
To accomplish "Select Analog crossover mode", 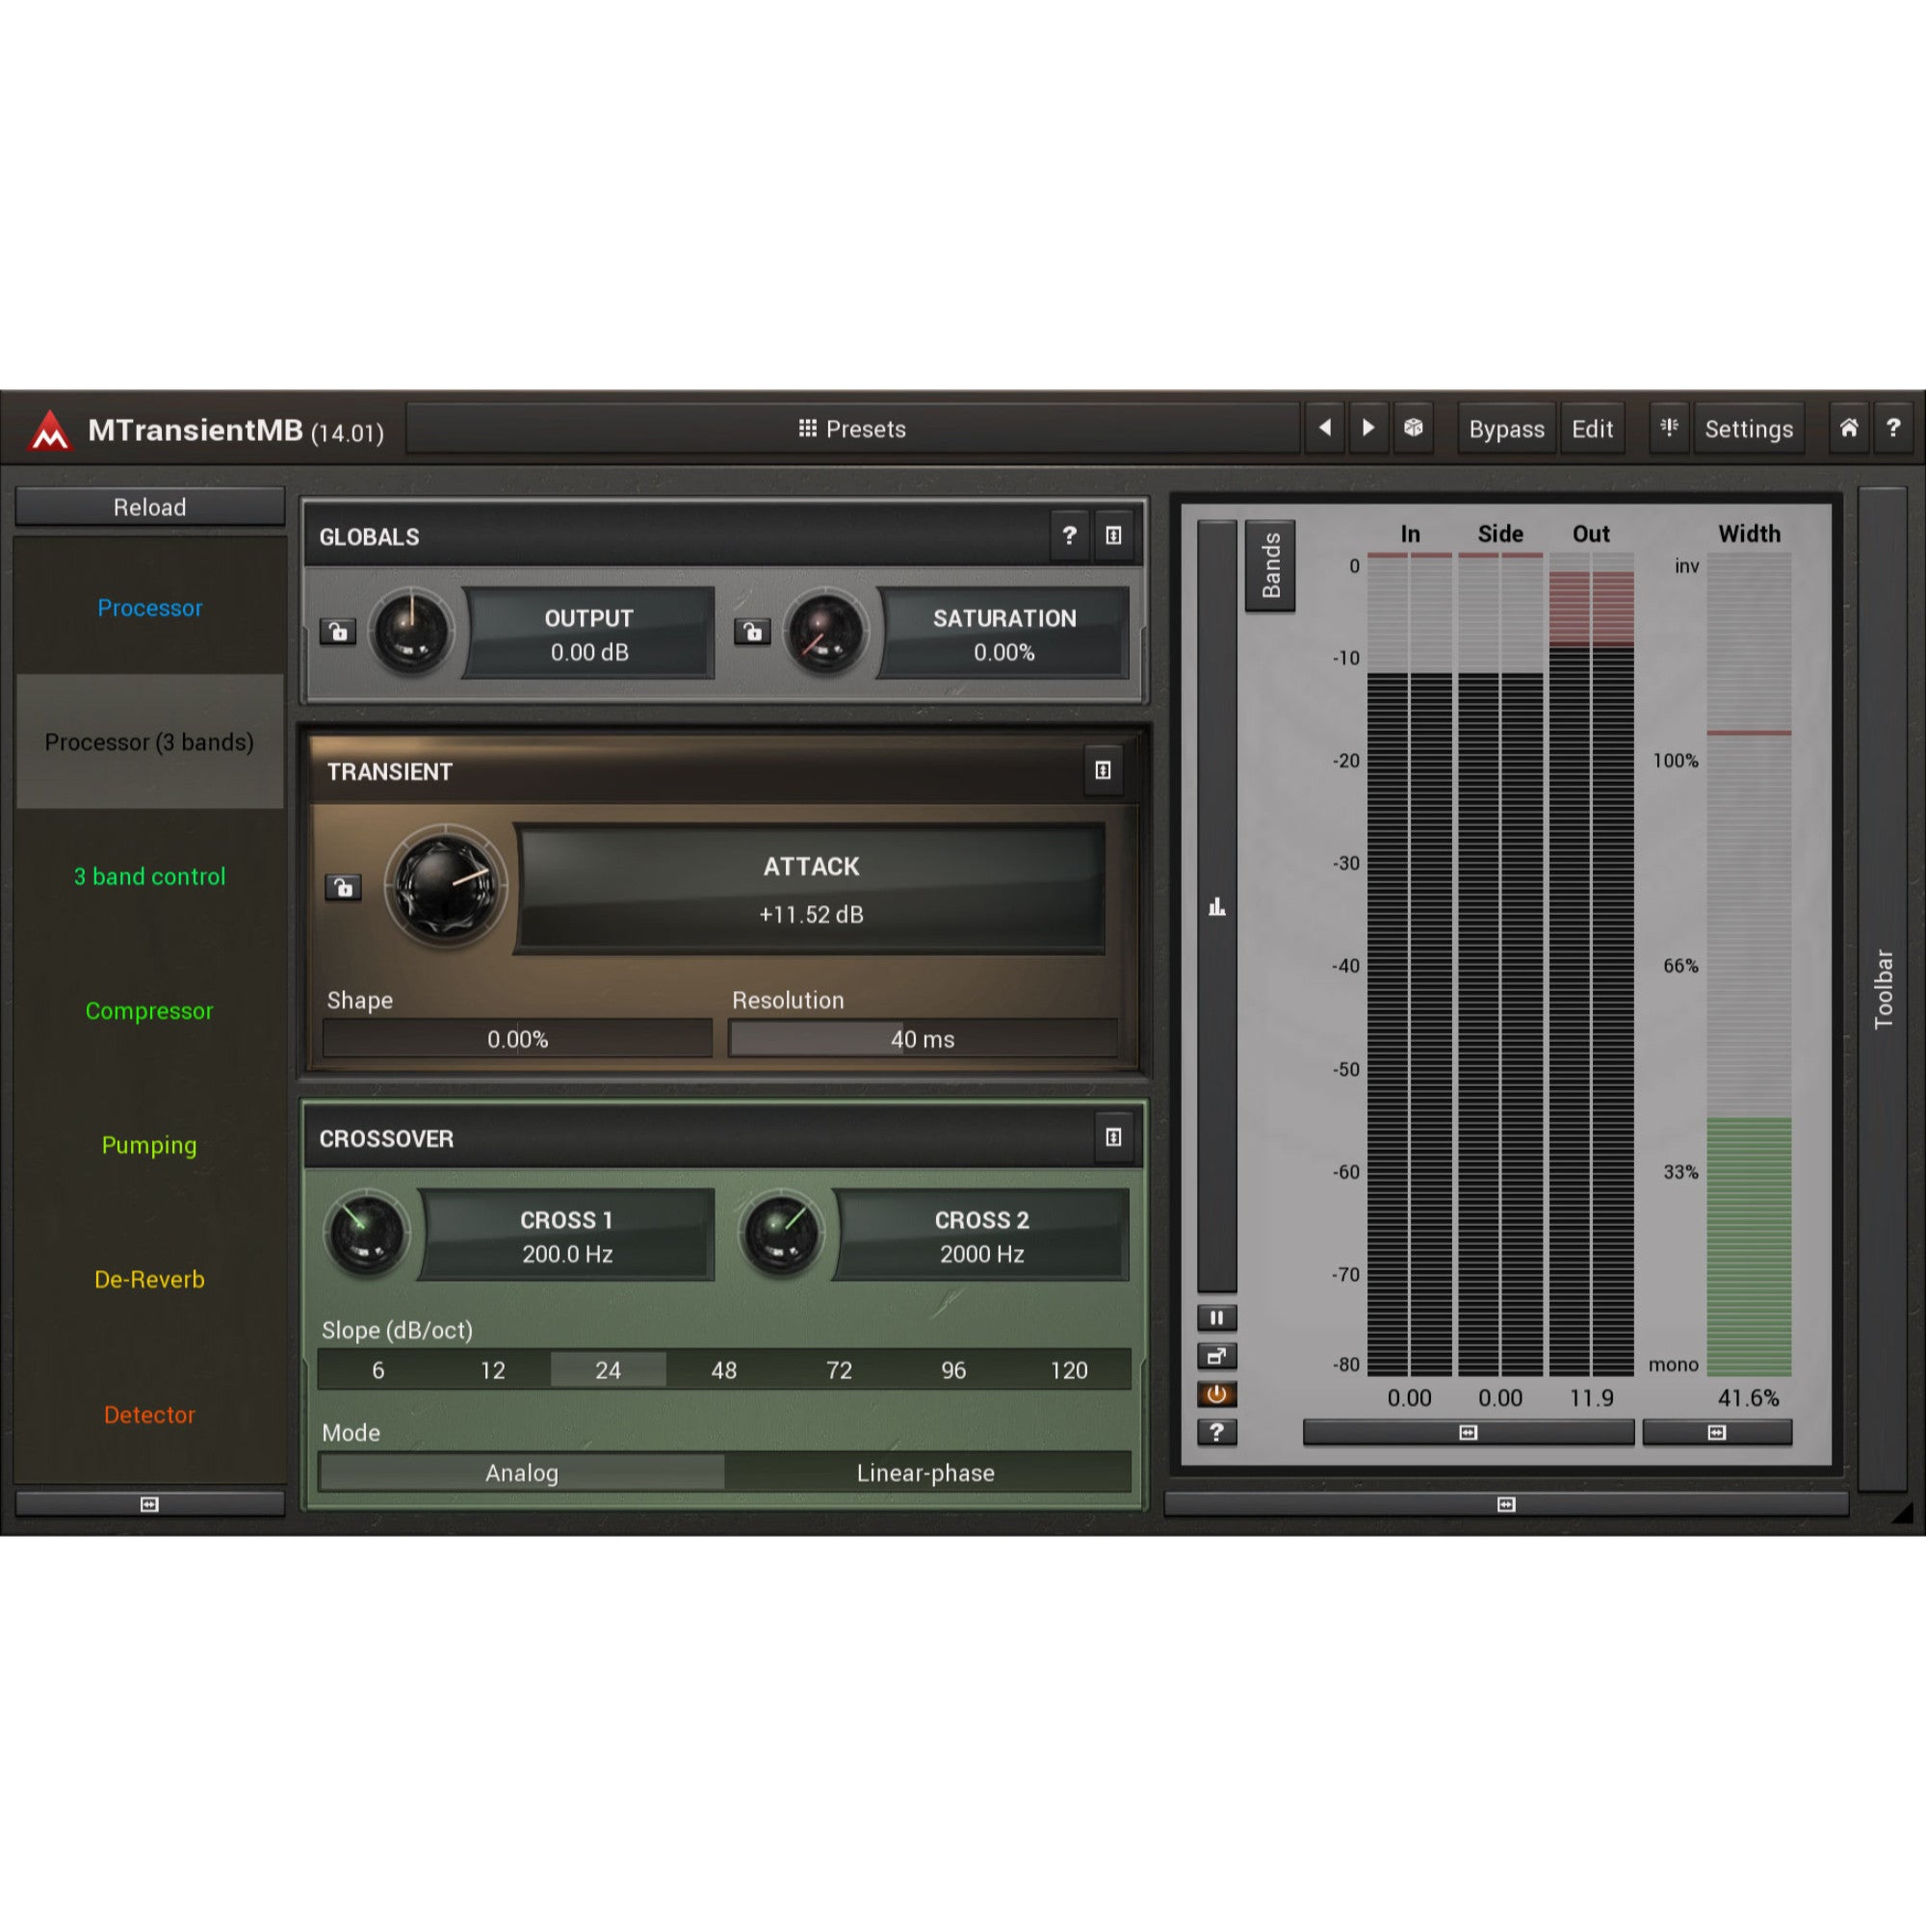I will coord(521,1472).
